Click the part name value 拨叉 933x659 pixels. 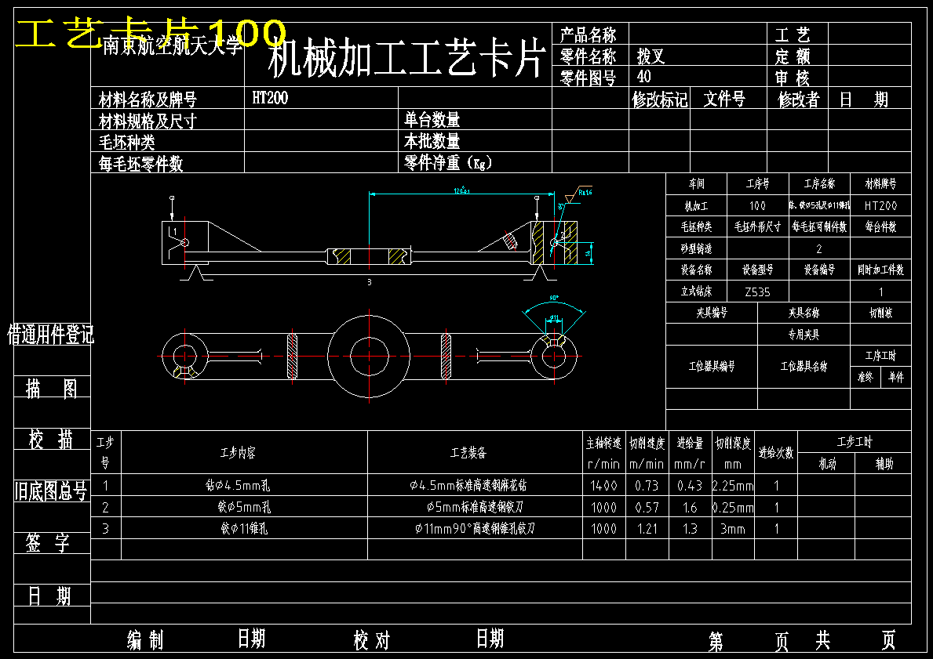(651, 56)
